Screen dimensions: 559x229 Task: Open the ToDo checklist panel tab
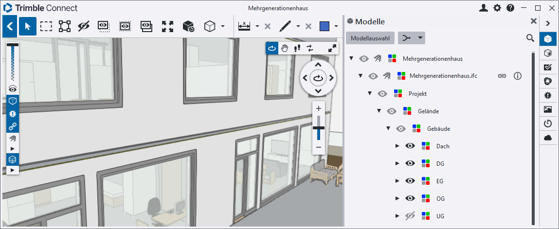click(548, 67)
